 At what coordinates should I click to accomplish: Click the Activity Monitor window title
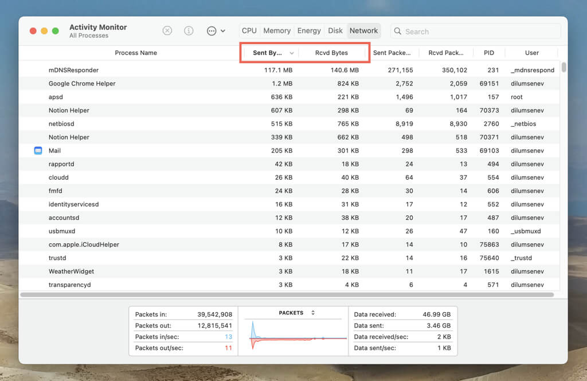coord(98,27)
